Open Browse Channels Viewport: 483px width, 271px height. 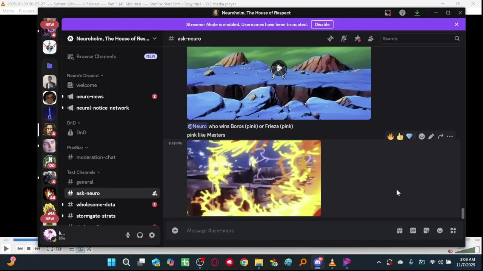click(x=112, y=56)
